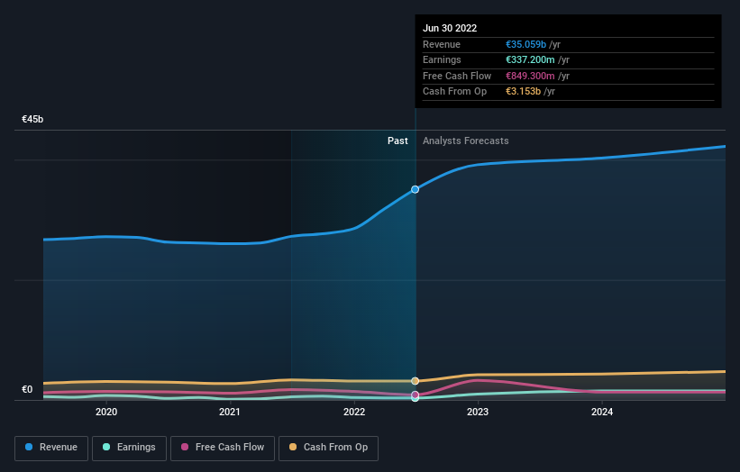
Task: Click the Jun 30 2022 tooltip date
Action: pos(450,28)
